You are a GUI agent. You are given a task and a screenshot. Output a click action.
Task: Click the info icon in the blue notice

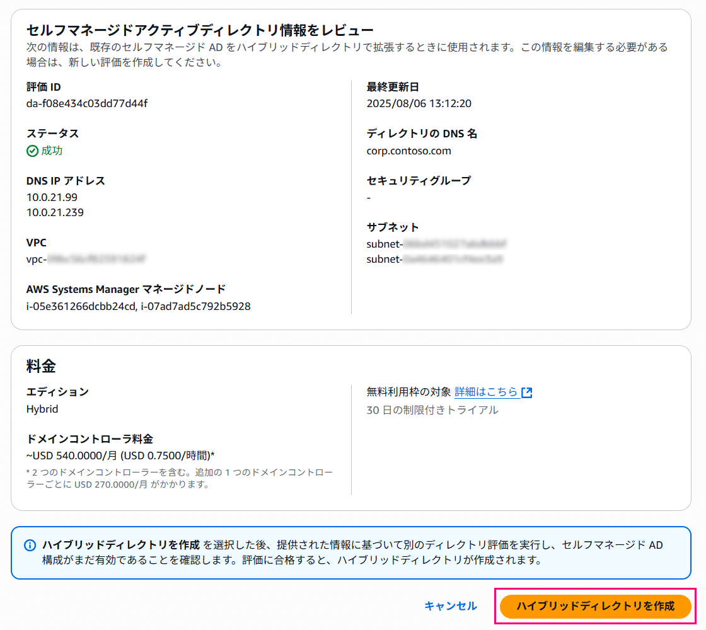tap(30, 546)
